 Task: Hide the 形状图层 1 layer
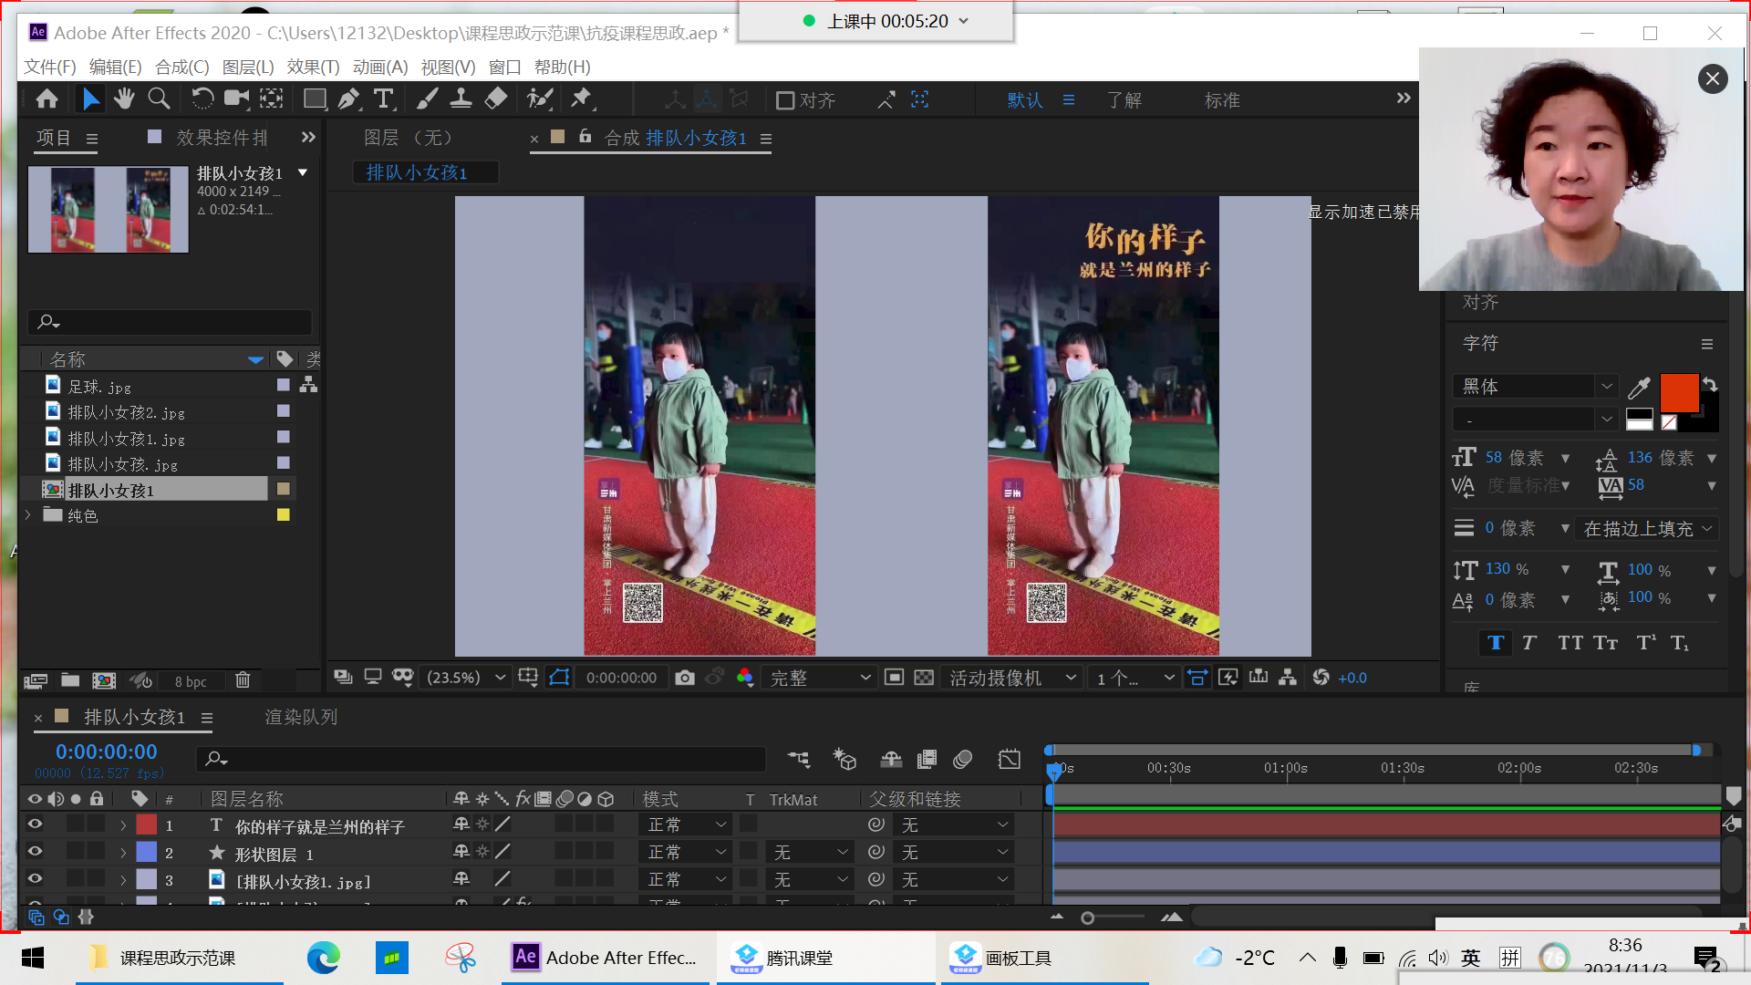pos(35,852)
